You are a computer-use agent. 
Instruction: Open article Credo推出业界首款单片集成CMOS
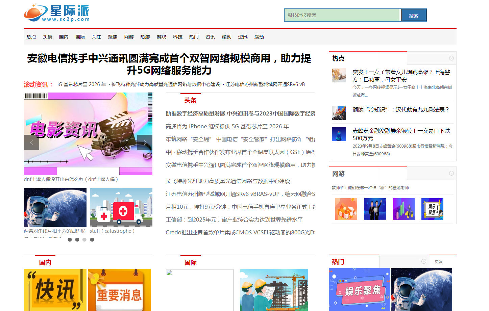240,232
